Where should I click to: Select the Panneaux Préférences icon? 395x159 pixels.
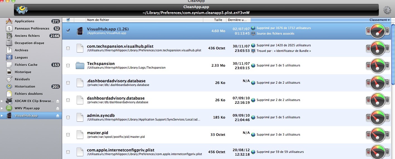click(x=9, y=28)
